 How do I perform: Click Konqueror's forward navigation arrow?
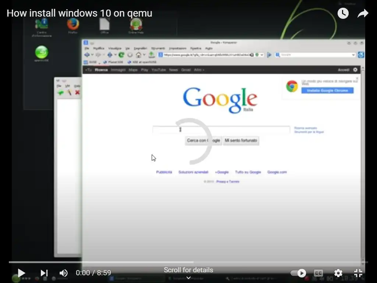[98, 55]
